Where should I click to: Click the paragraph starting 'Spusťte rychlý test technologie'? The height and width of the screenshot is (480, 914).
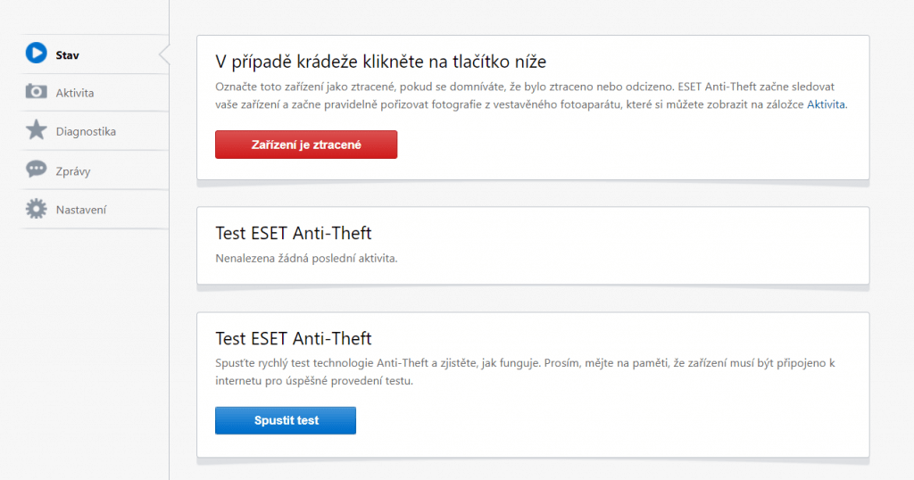click(x=525, y=372)
